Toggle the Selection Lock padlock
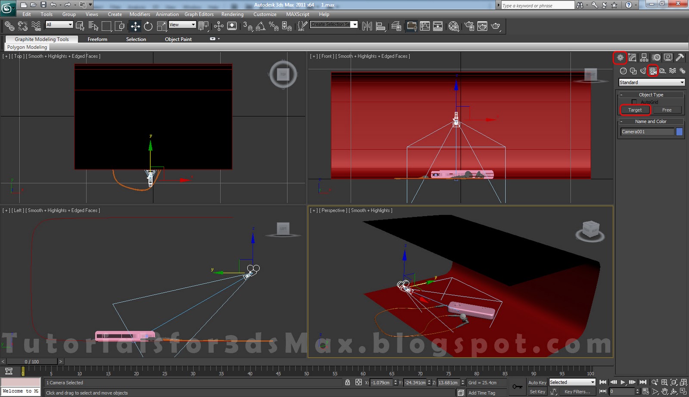The width and height of the screenshot is (689, 397). 348,382
